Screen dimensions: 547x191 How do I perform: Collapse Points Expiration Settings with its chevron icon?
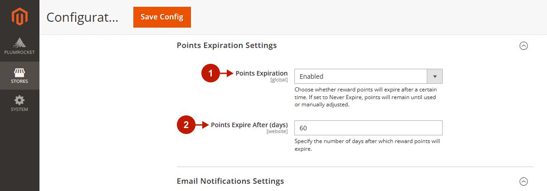(x=523, y=46)
